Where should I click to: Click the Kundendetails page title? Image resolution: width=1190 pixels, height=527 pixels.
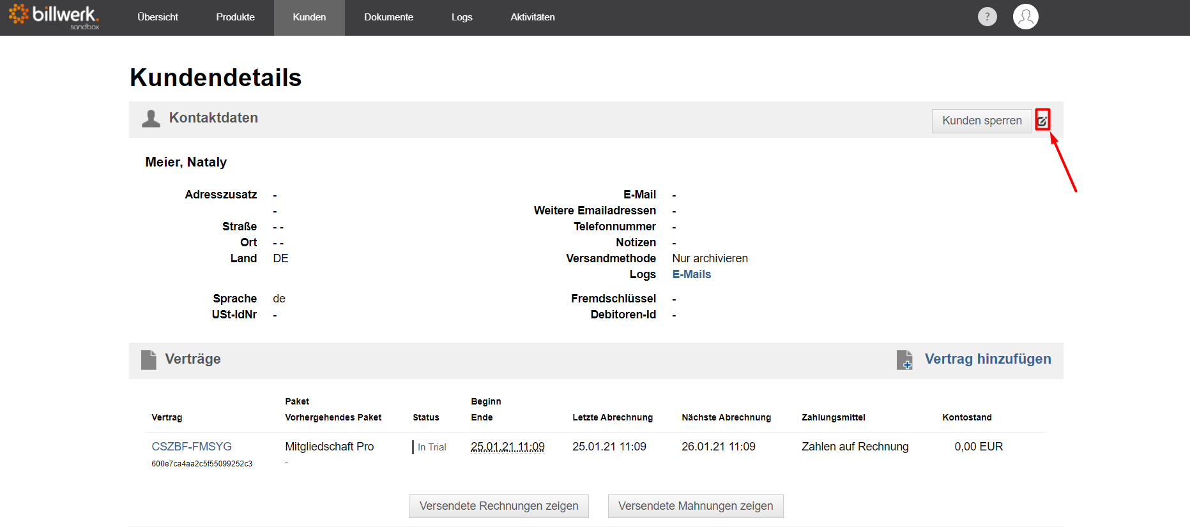(216, 78)
